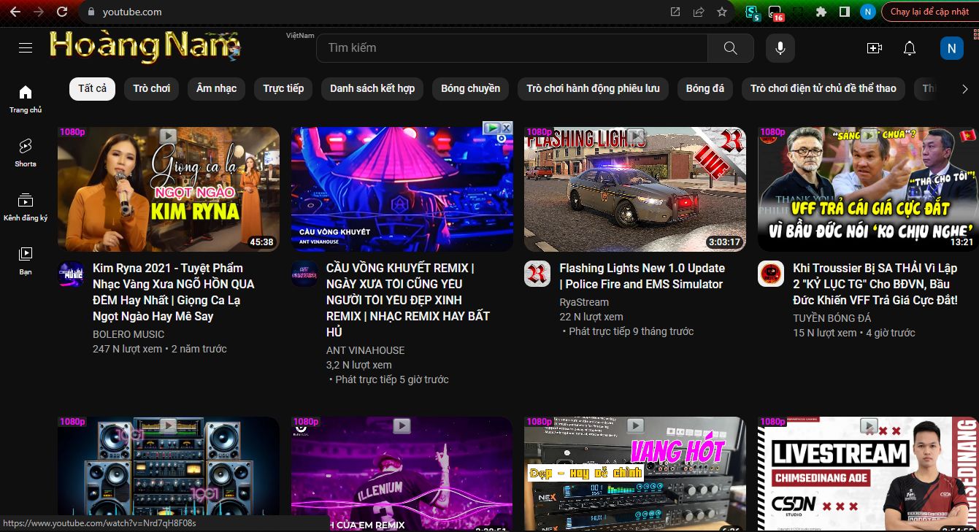Open BOLERO MUSIC channel avatar
The image size is (979, 532).
tap(71, 274)
